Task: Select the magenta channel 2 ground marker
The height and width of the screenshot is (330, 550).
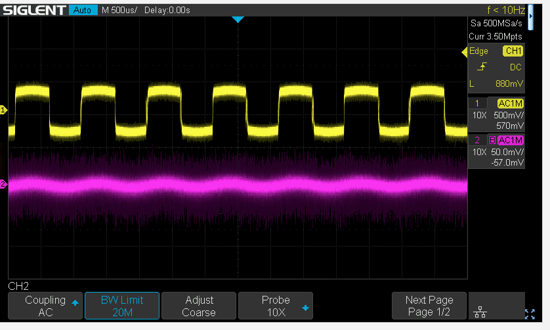Action: click(3, 185)
